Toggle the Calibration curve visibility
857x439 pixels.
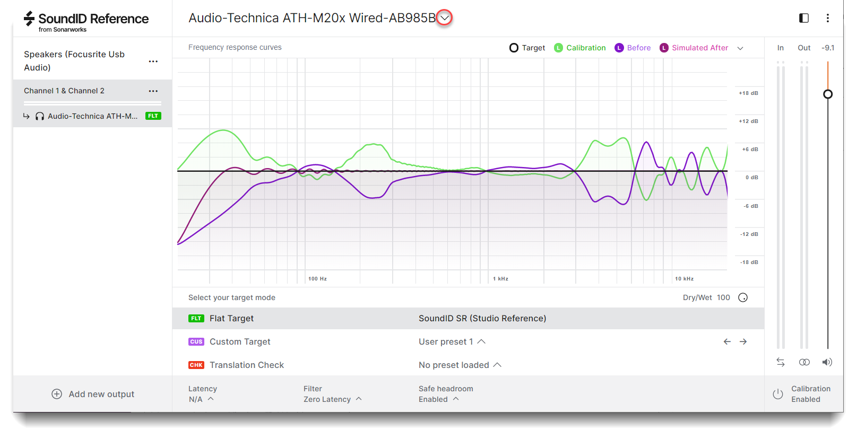coord(579,48)
